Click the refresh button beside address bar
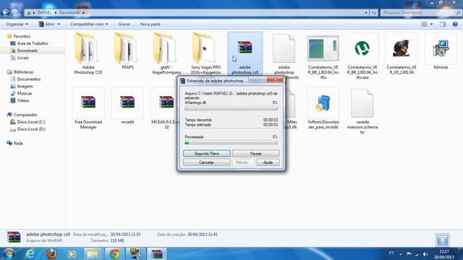Image resolution: width=463 pixels, height=260 pixels. [374, 13]
